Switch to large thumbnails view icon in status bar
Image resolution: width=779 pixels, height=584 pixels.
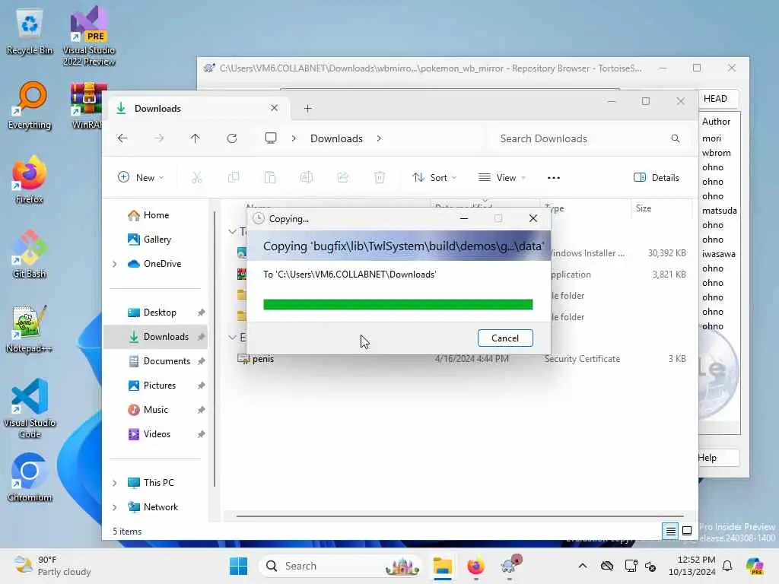pos(687,531)
